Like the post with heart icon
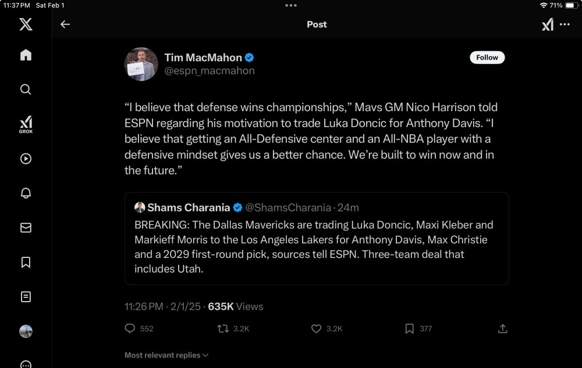This screenshot has width=582, height=368. pos(316,328)
